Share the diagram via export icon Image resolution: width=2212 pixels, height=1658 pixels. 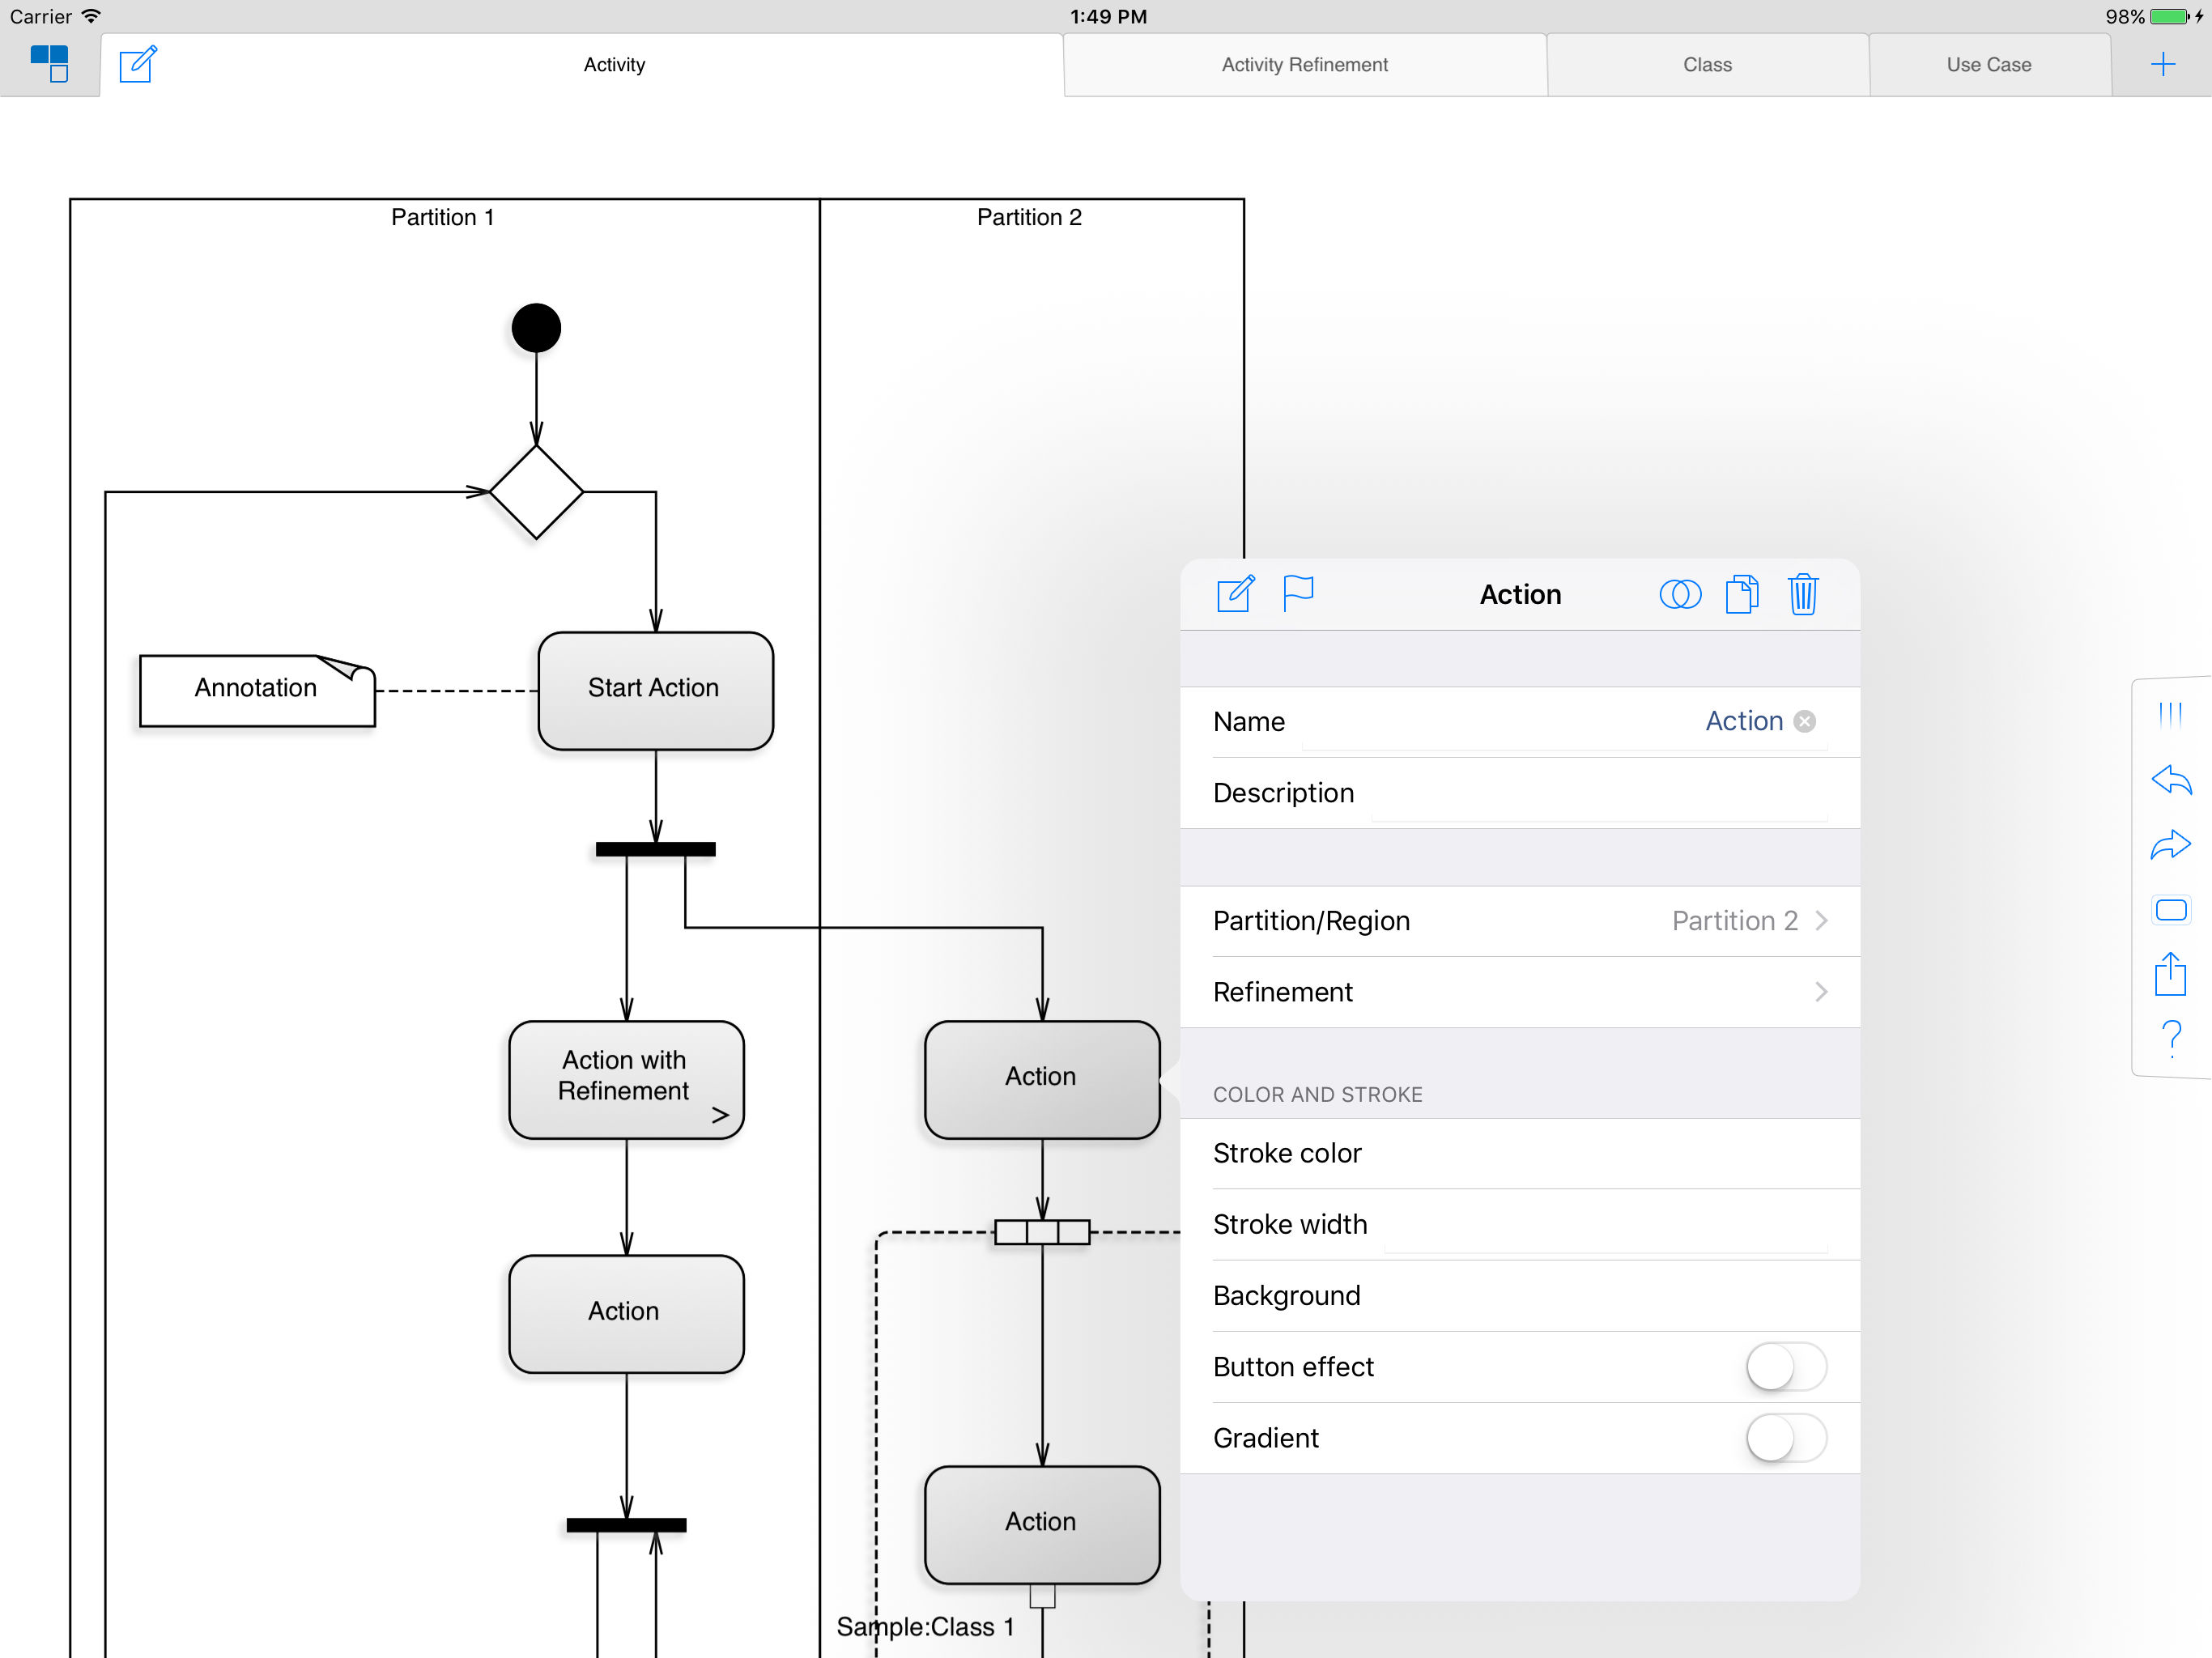[2170, 973]
